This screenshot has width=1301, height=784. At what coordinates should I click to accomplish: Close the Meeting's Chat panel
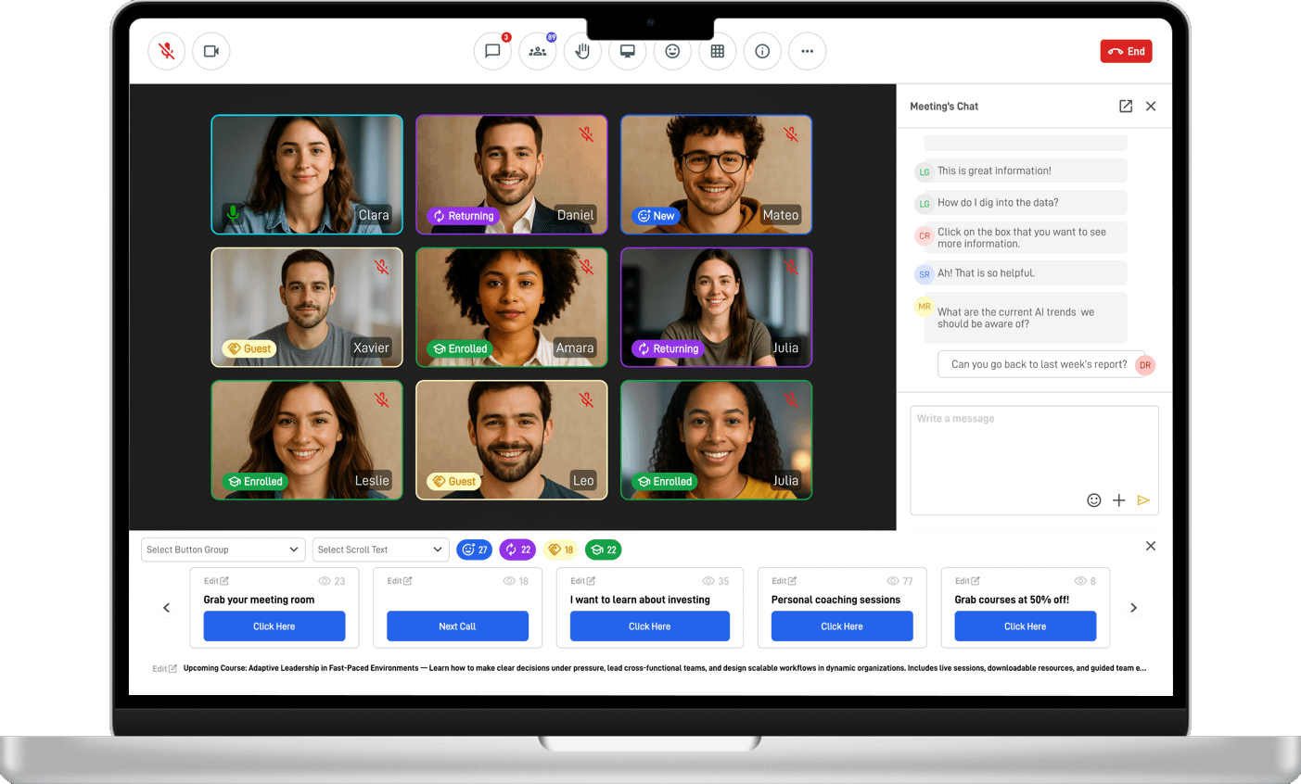[1151, 106]
